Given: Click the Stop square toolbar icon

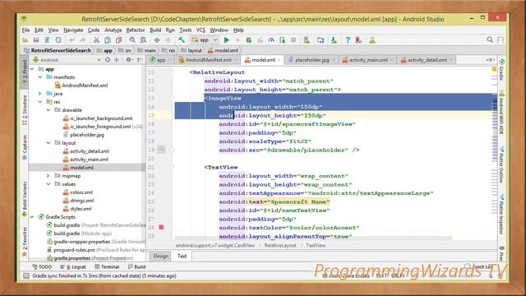Looking at the screenshot, I should (293, 40).
